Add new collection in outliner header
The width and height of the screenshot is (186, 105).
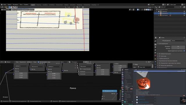pyautogui.click(x=184, y=7)
